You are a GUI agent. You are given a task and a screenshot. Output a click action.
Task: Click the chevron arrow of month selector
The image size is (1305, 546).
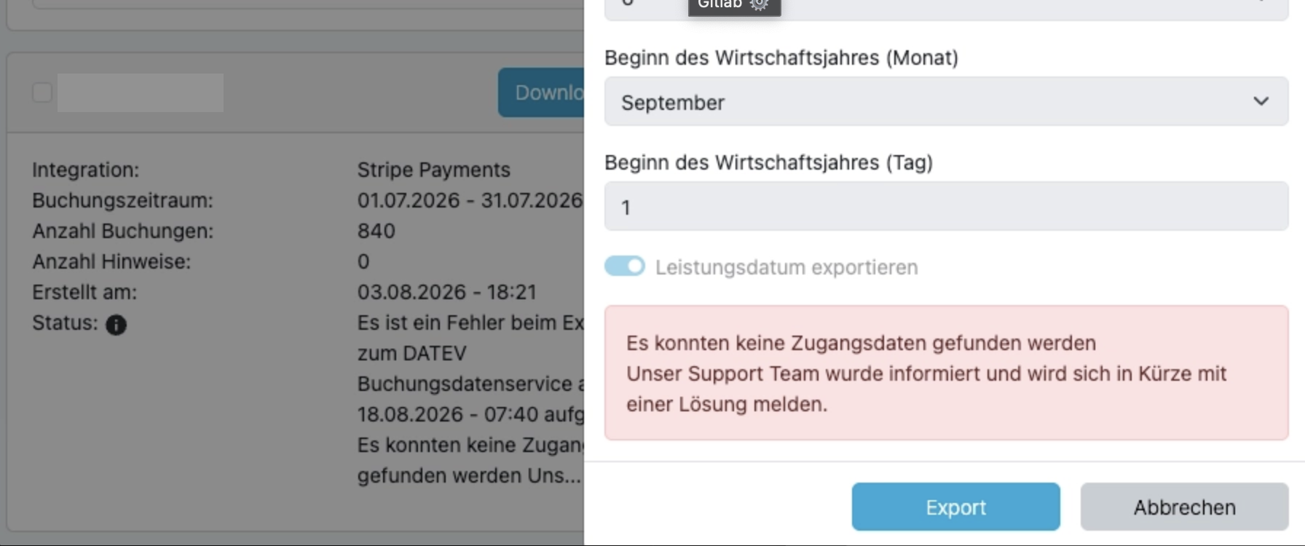tap(1261, 101)
